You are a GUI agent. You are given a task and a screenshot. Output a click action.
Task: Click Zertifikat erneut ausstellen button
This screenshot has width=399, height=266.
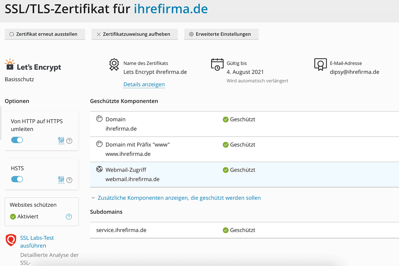pos(45,34)
